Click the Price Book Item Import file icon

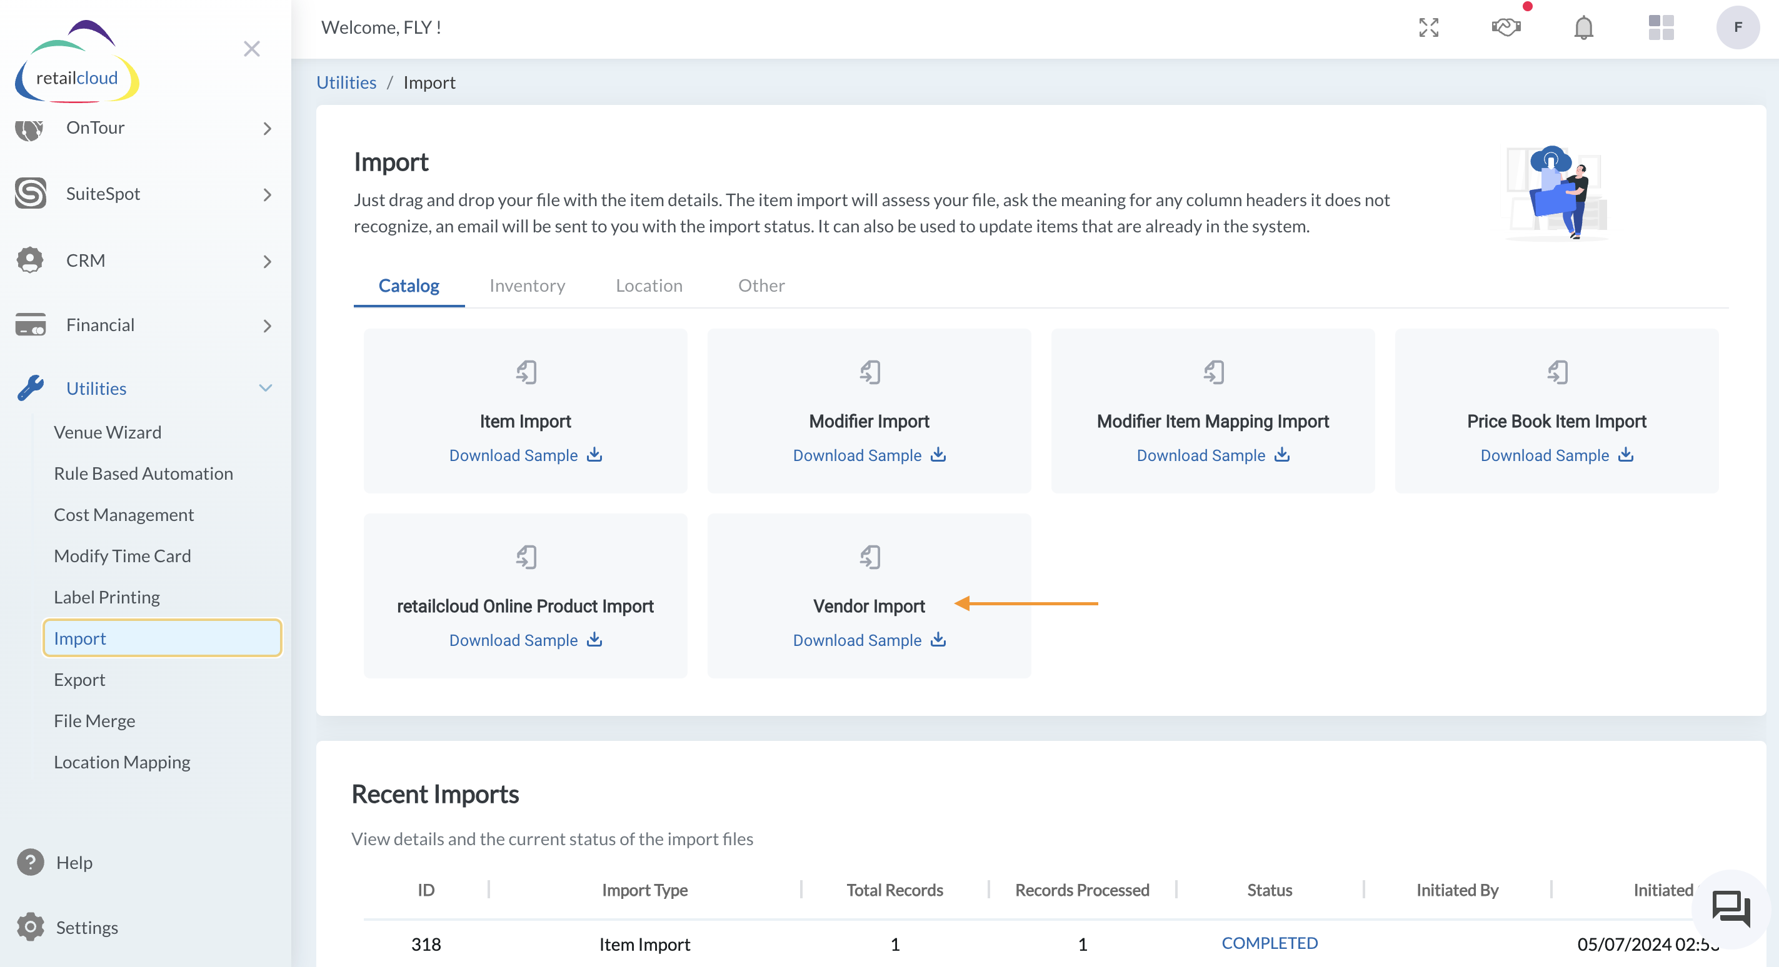click(x=1558, y=373)
